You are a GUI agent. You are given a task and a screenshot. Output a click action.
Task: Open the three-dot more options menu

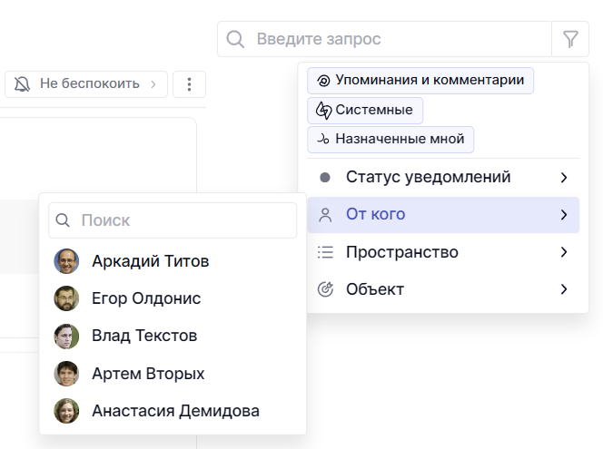tap(189, 84)
